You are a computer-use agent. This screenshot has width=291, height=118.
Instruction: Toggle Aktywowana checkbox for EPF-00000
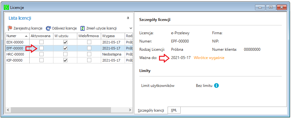point(42,48)
